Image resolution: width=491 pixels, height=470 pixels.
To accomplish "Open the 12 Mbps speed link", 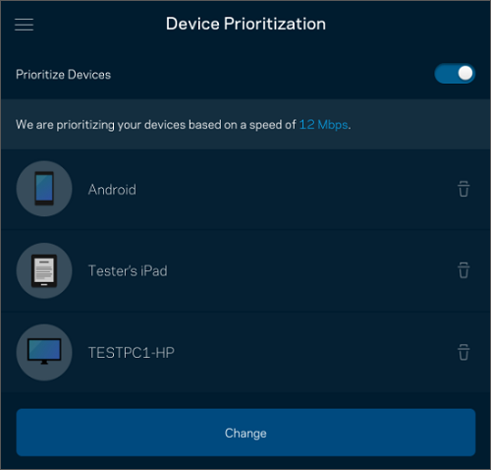I will (x=323, y=125).
